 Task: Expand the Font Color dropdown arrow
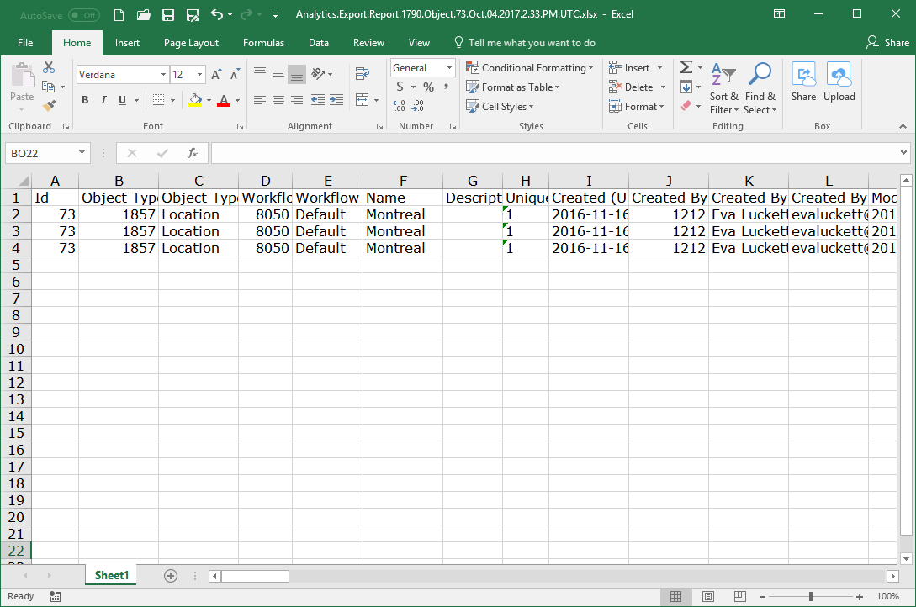pos(236,99)
